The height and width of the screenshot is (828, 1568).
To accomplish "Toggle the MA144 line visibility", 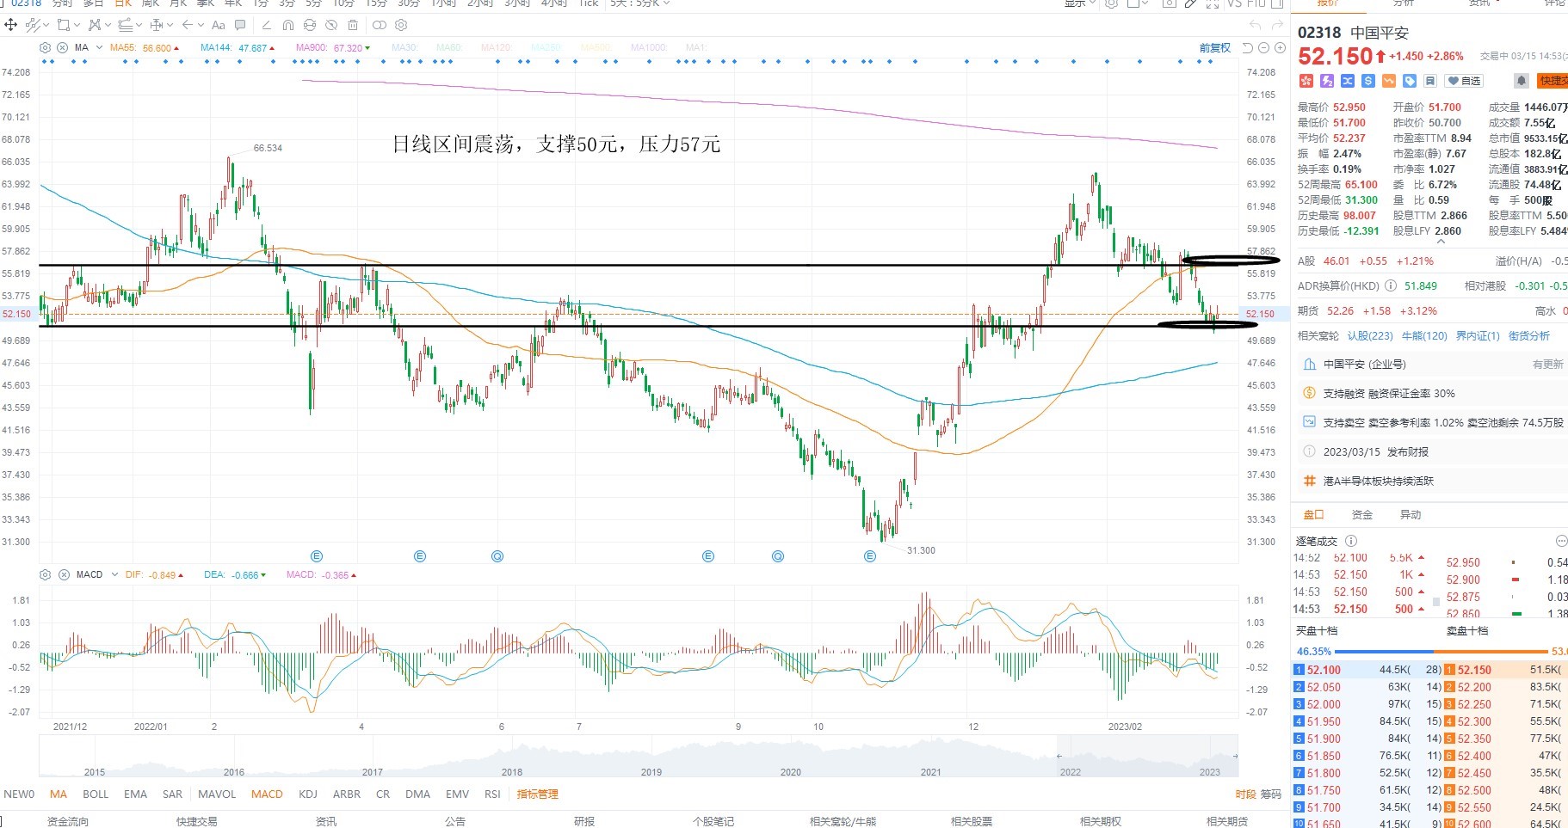I will coord(238,48).
